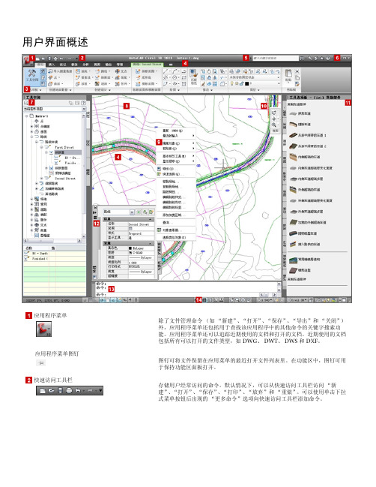This screenshot has width=376, height=487.
Task: Click the Match Properties brush icon in the ribbon
Action: coord(193,74)
